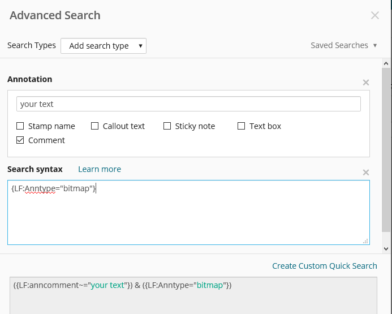Click the combined search query preview box
Image resolution: width=392 pixels, height=314 pixels.
(x=193, y=295)
